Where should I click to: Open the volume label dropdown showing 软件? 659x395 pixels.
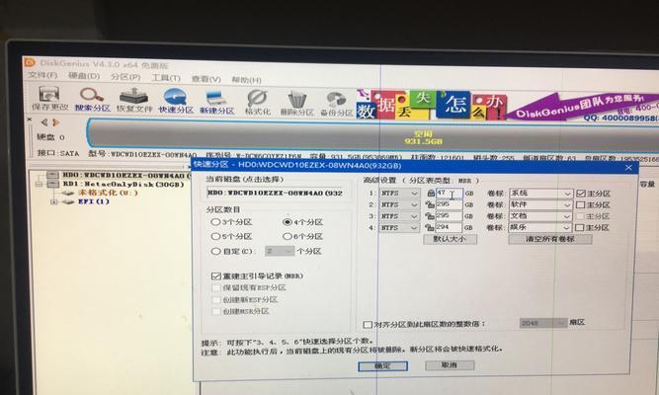pos(540,204)
